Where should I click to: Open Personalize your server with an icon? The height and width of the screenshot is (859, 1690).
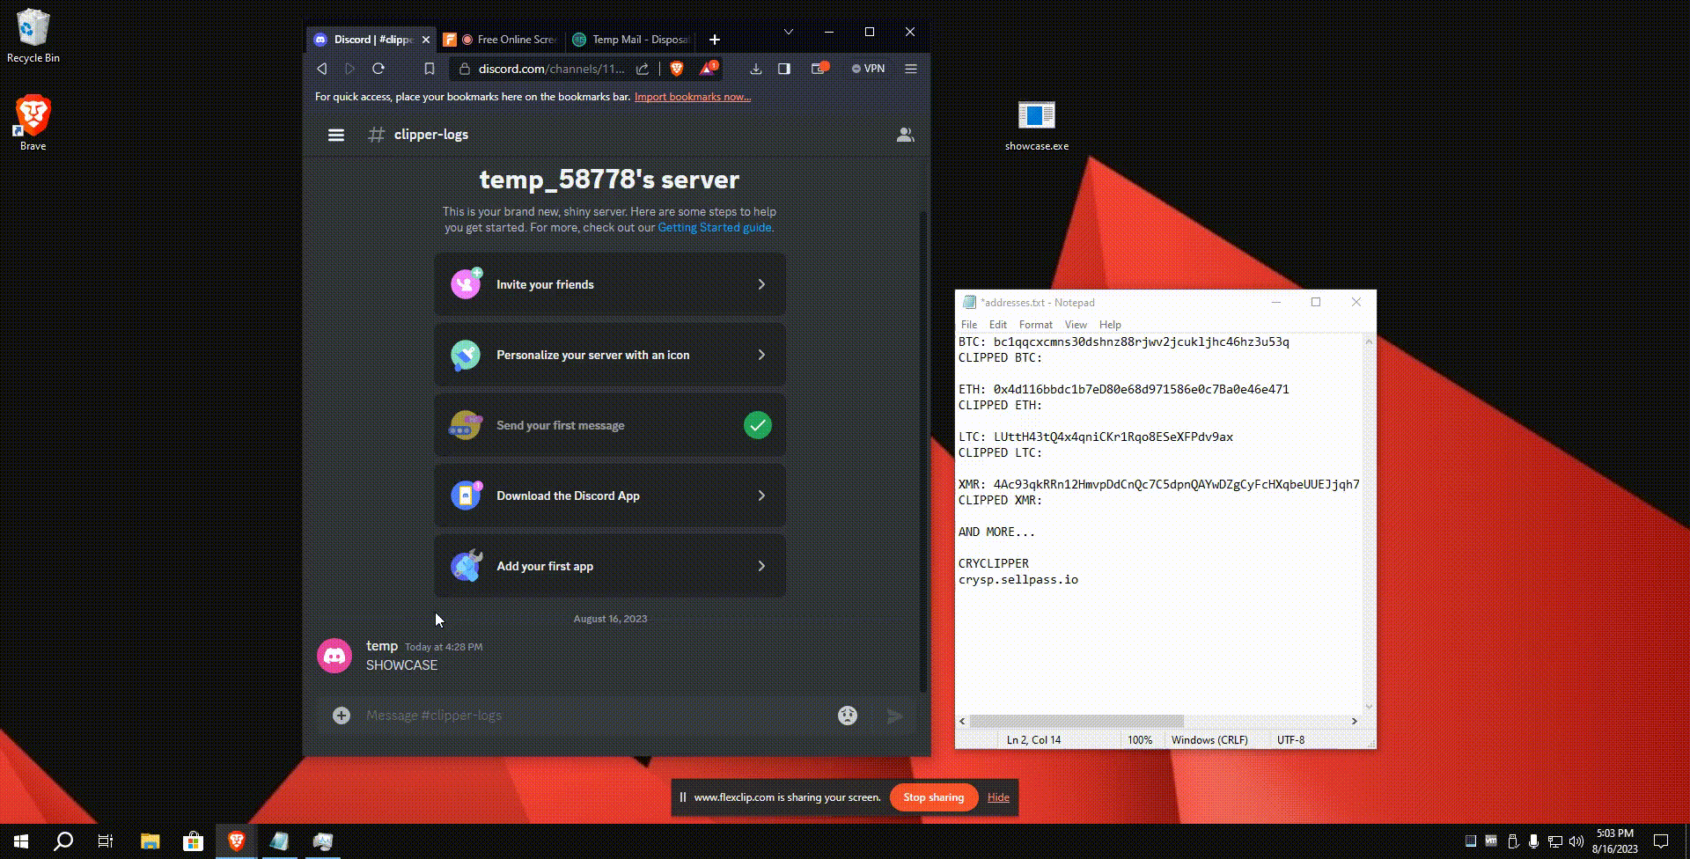(x=610, y=355)
